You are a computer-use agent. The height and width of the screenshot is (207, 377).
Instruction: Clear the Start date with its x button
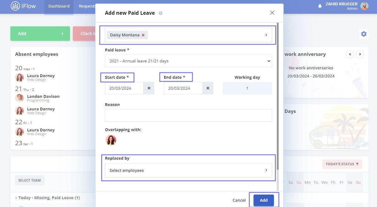point(149,88)
